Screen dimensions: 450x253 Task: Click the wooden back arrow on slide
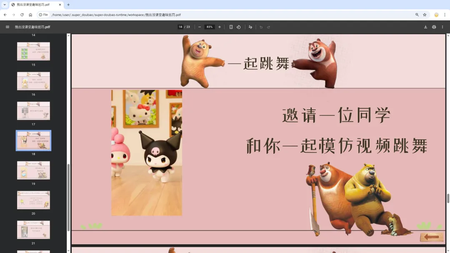point(432,237)
